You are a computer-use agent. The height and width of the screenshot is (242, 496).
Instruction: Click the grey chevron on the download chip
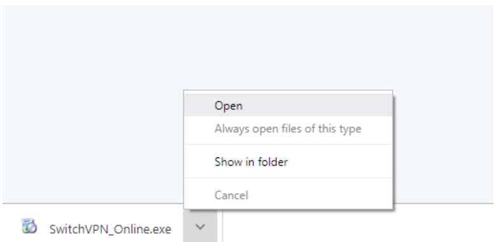coord(200,227)
